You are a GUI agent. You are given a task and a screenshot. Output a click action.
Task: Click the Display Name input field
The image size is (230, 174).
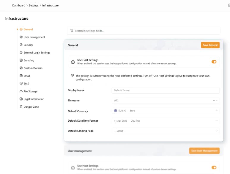tap(166, 90)
